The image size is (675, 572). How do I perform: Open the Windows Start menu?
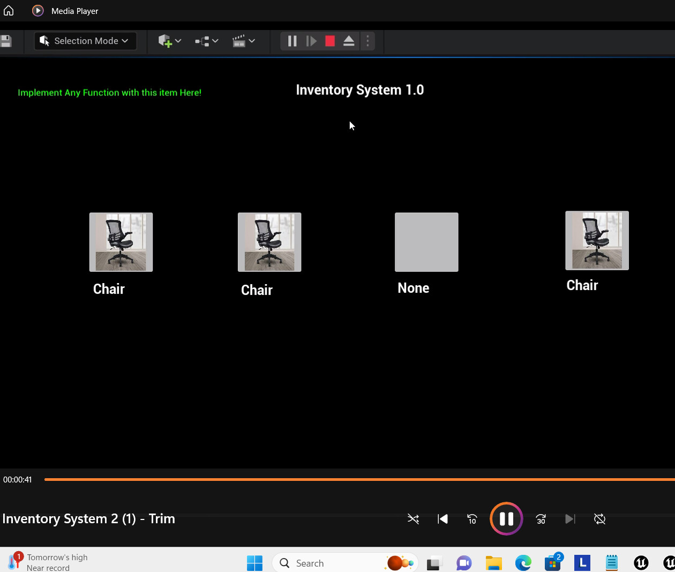coord(254,563)
